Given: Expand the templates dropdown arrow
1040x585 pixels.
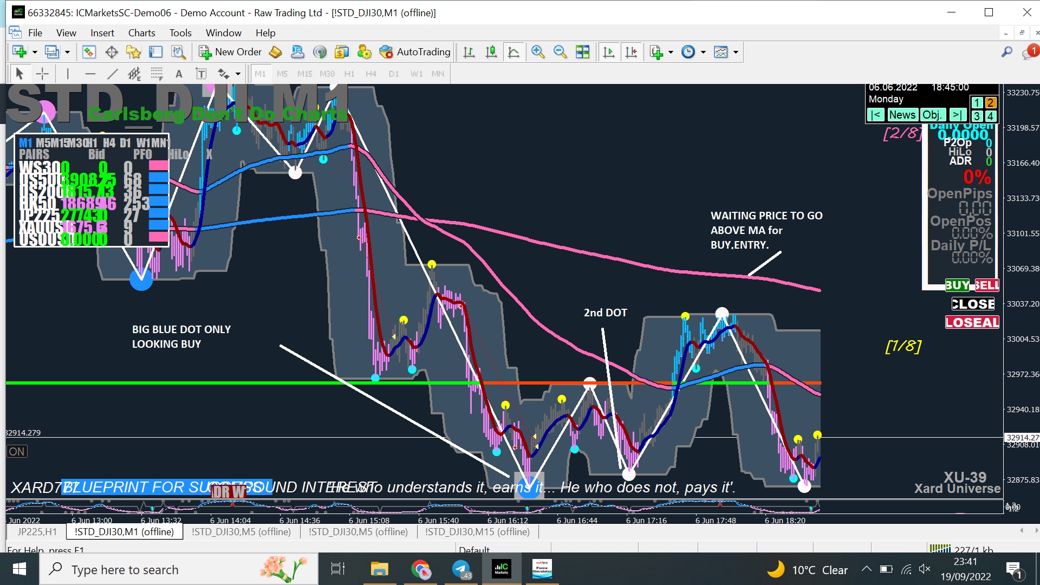Looking at the screenshot, I should (x=736, y=52).
